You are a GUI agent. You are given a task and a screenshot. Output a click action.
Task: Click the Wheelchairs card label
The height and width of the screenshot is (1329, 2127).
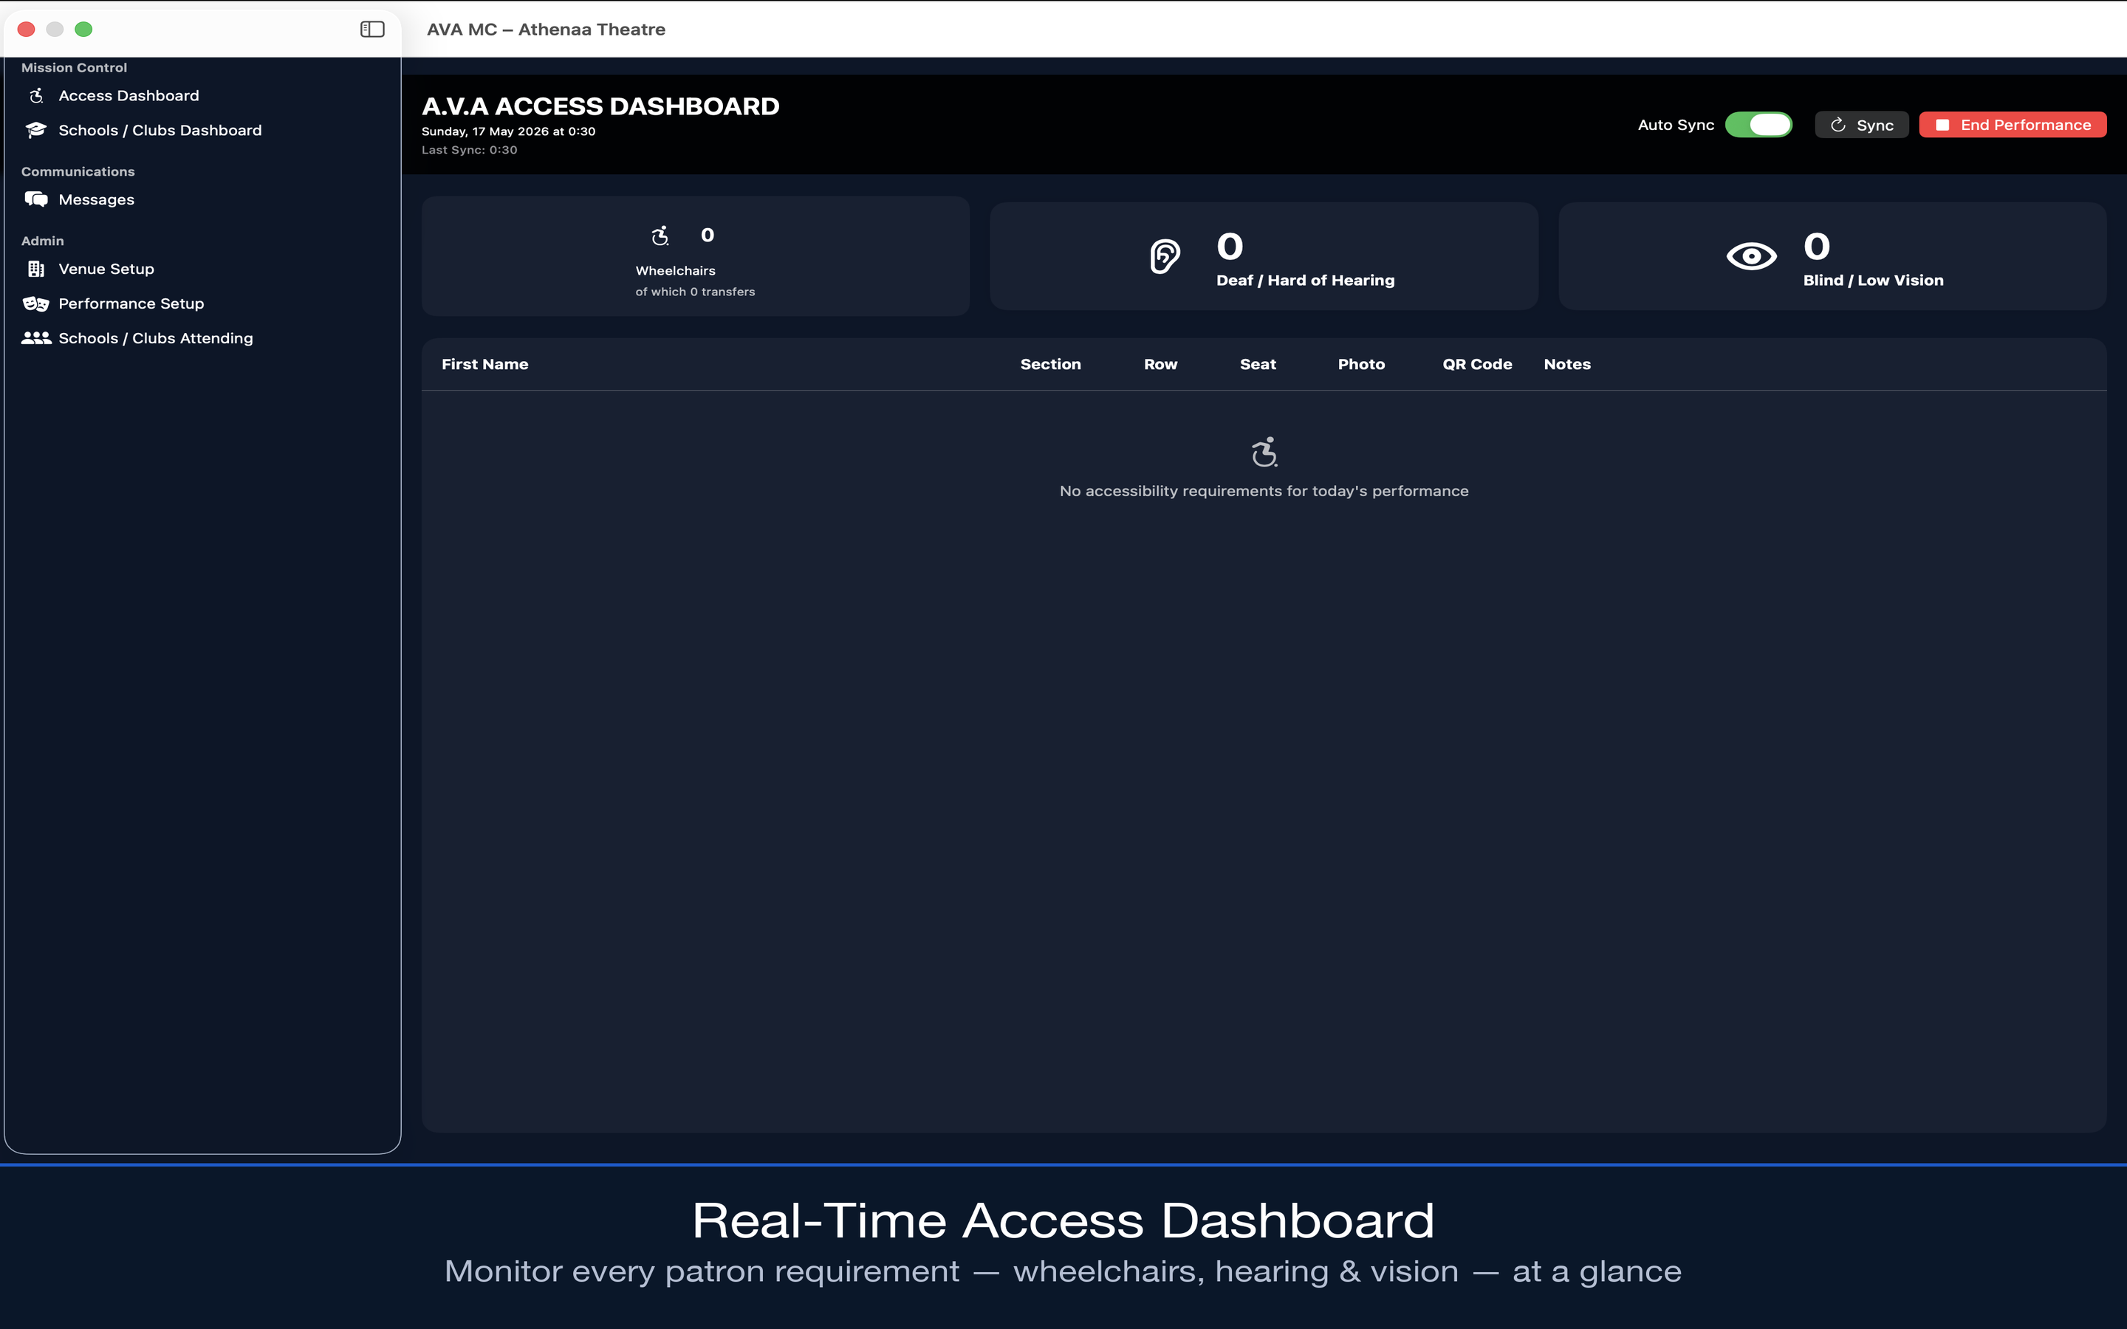(675, 271)
